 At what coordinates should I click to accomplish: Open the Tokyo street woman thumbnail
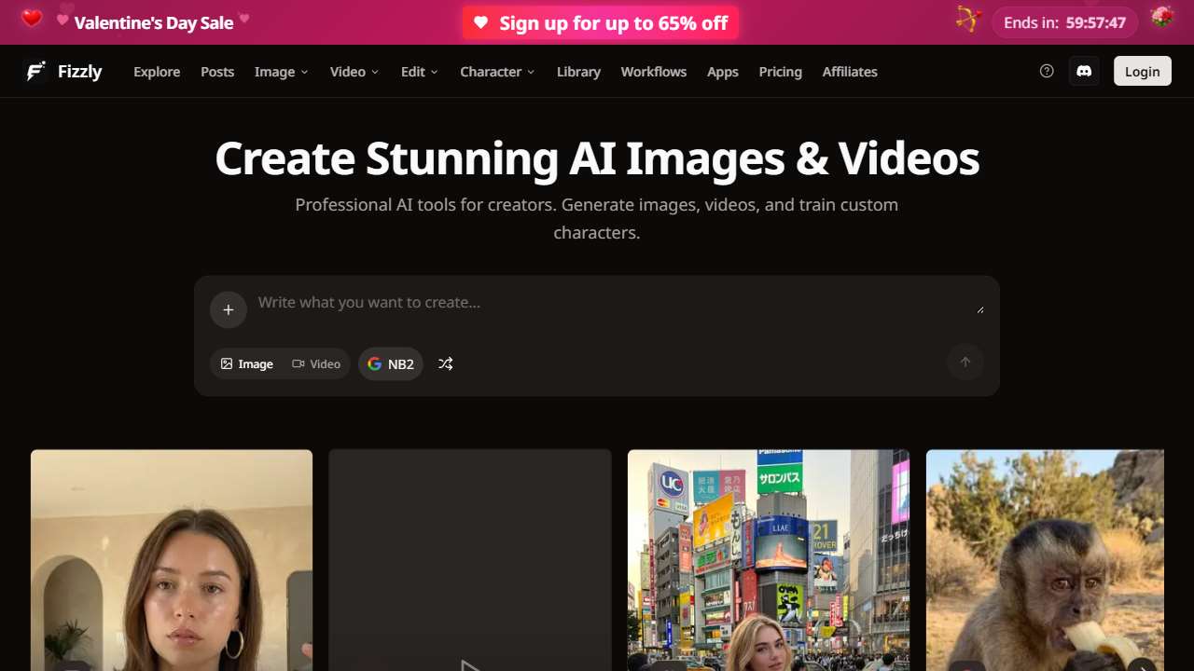pyautogui.click(x=768, y=559)
